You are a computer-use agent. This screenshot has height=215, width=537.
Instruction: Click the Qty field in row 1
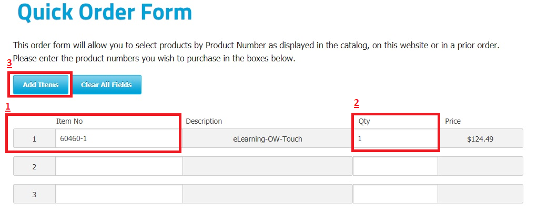pyautogui.click(x=395, y=139)
